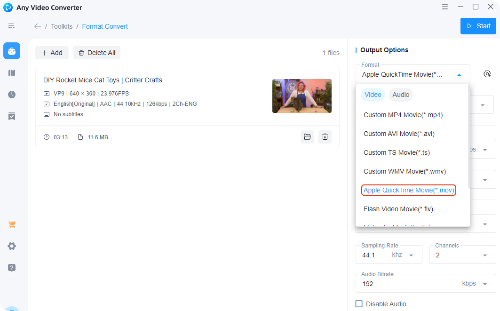500x311 pixels.
Task: Delete the DIY Rocket Mice video item
Action: click(325, 137)
